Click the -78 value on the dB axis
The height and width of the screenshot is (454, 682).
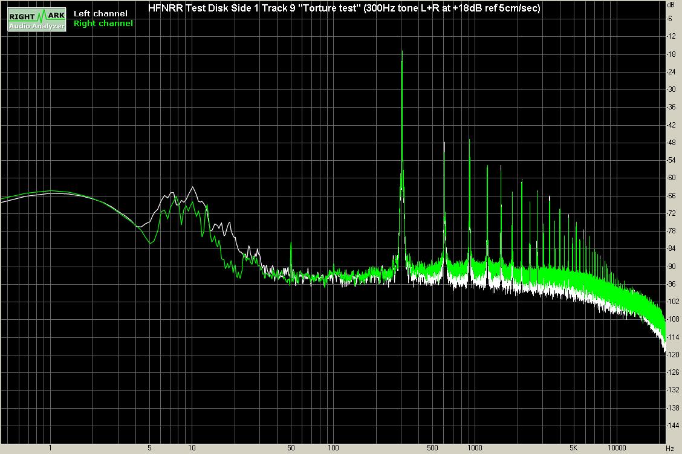[x=672, y=231]
